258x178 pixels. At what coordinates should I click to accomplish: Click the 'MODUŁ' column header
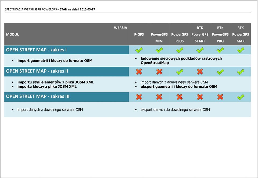[x=12, y=34]
